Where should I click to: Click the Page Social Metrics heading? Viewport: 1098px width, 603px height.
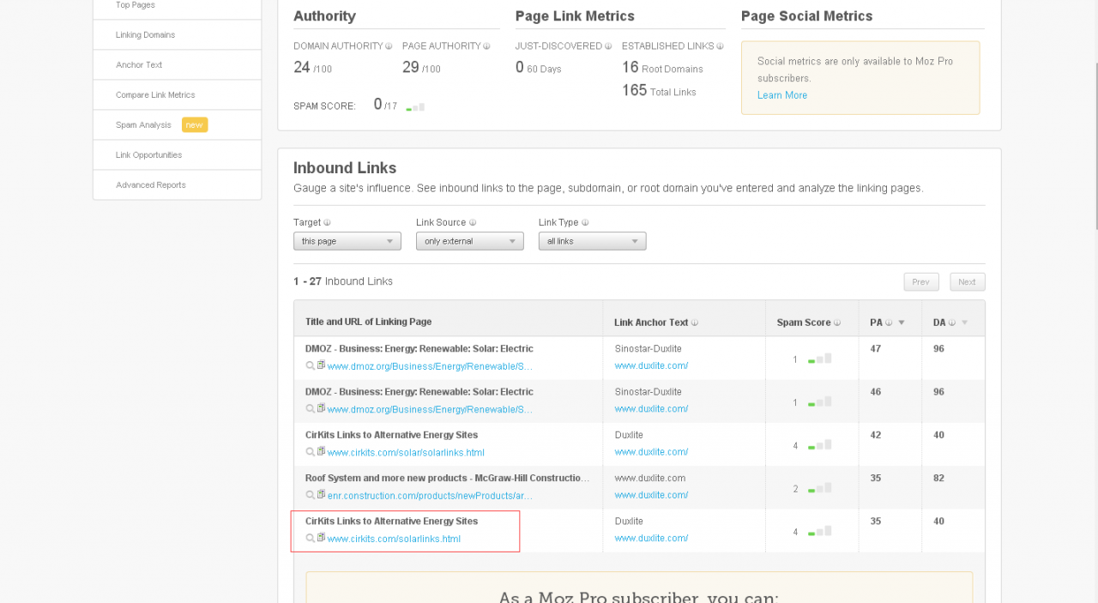pyautogui.click(x=806, y=16)
